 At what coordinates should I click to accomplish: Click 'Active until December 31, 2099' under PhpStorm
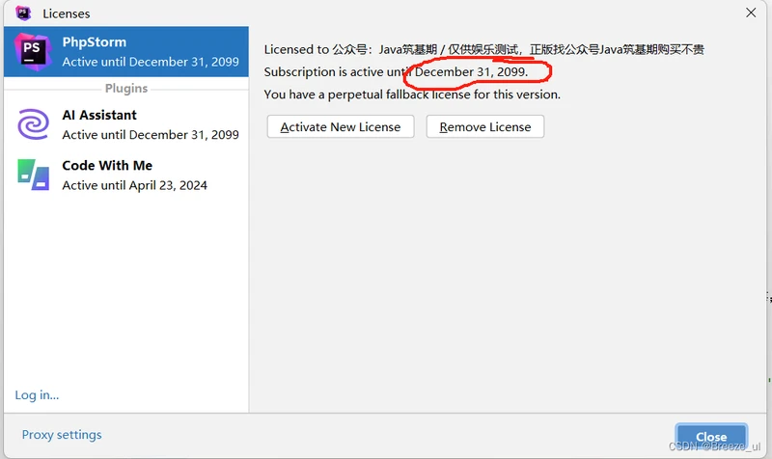click(151, 62)
